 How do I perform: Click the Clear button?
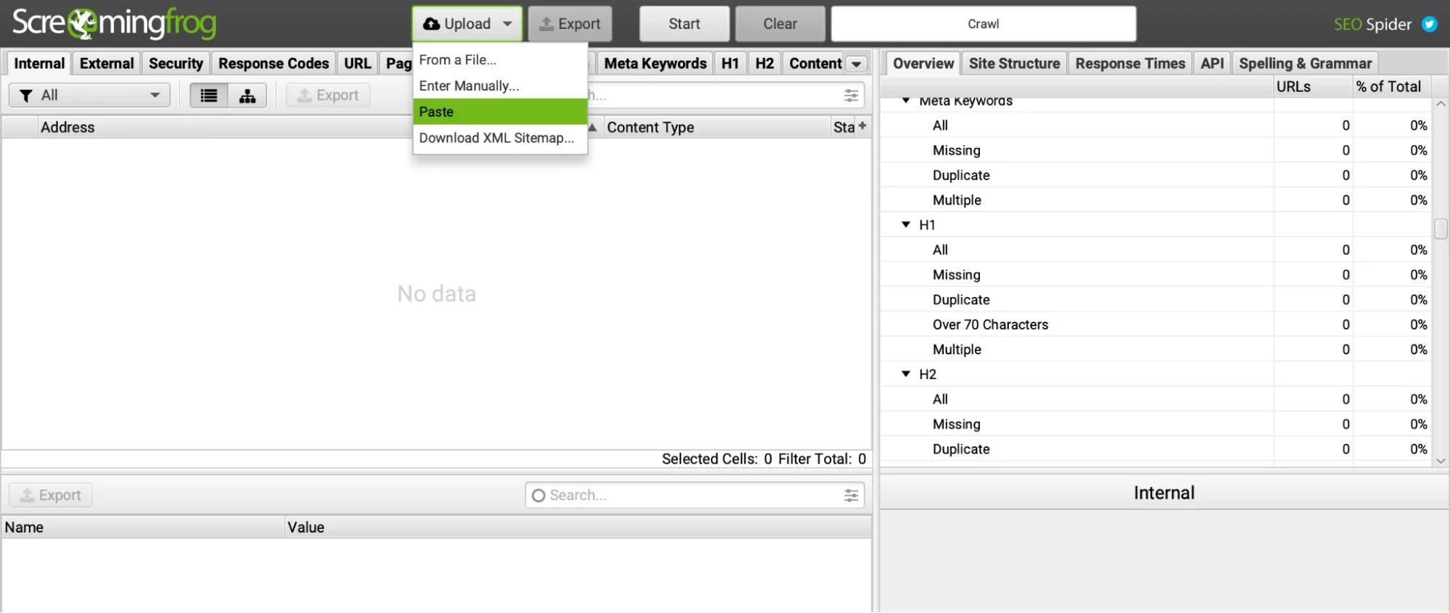tap(780, 24)
